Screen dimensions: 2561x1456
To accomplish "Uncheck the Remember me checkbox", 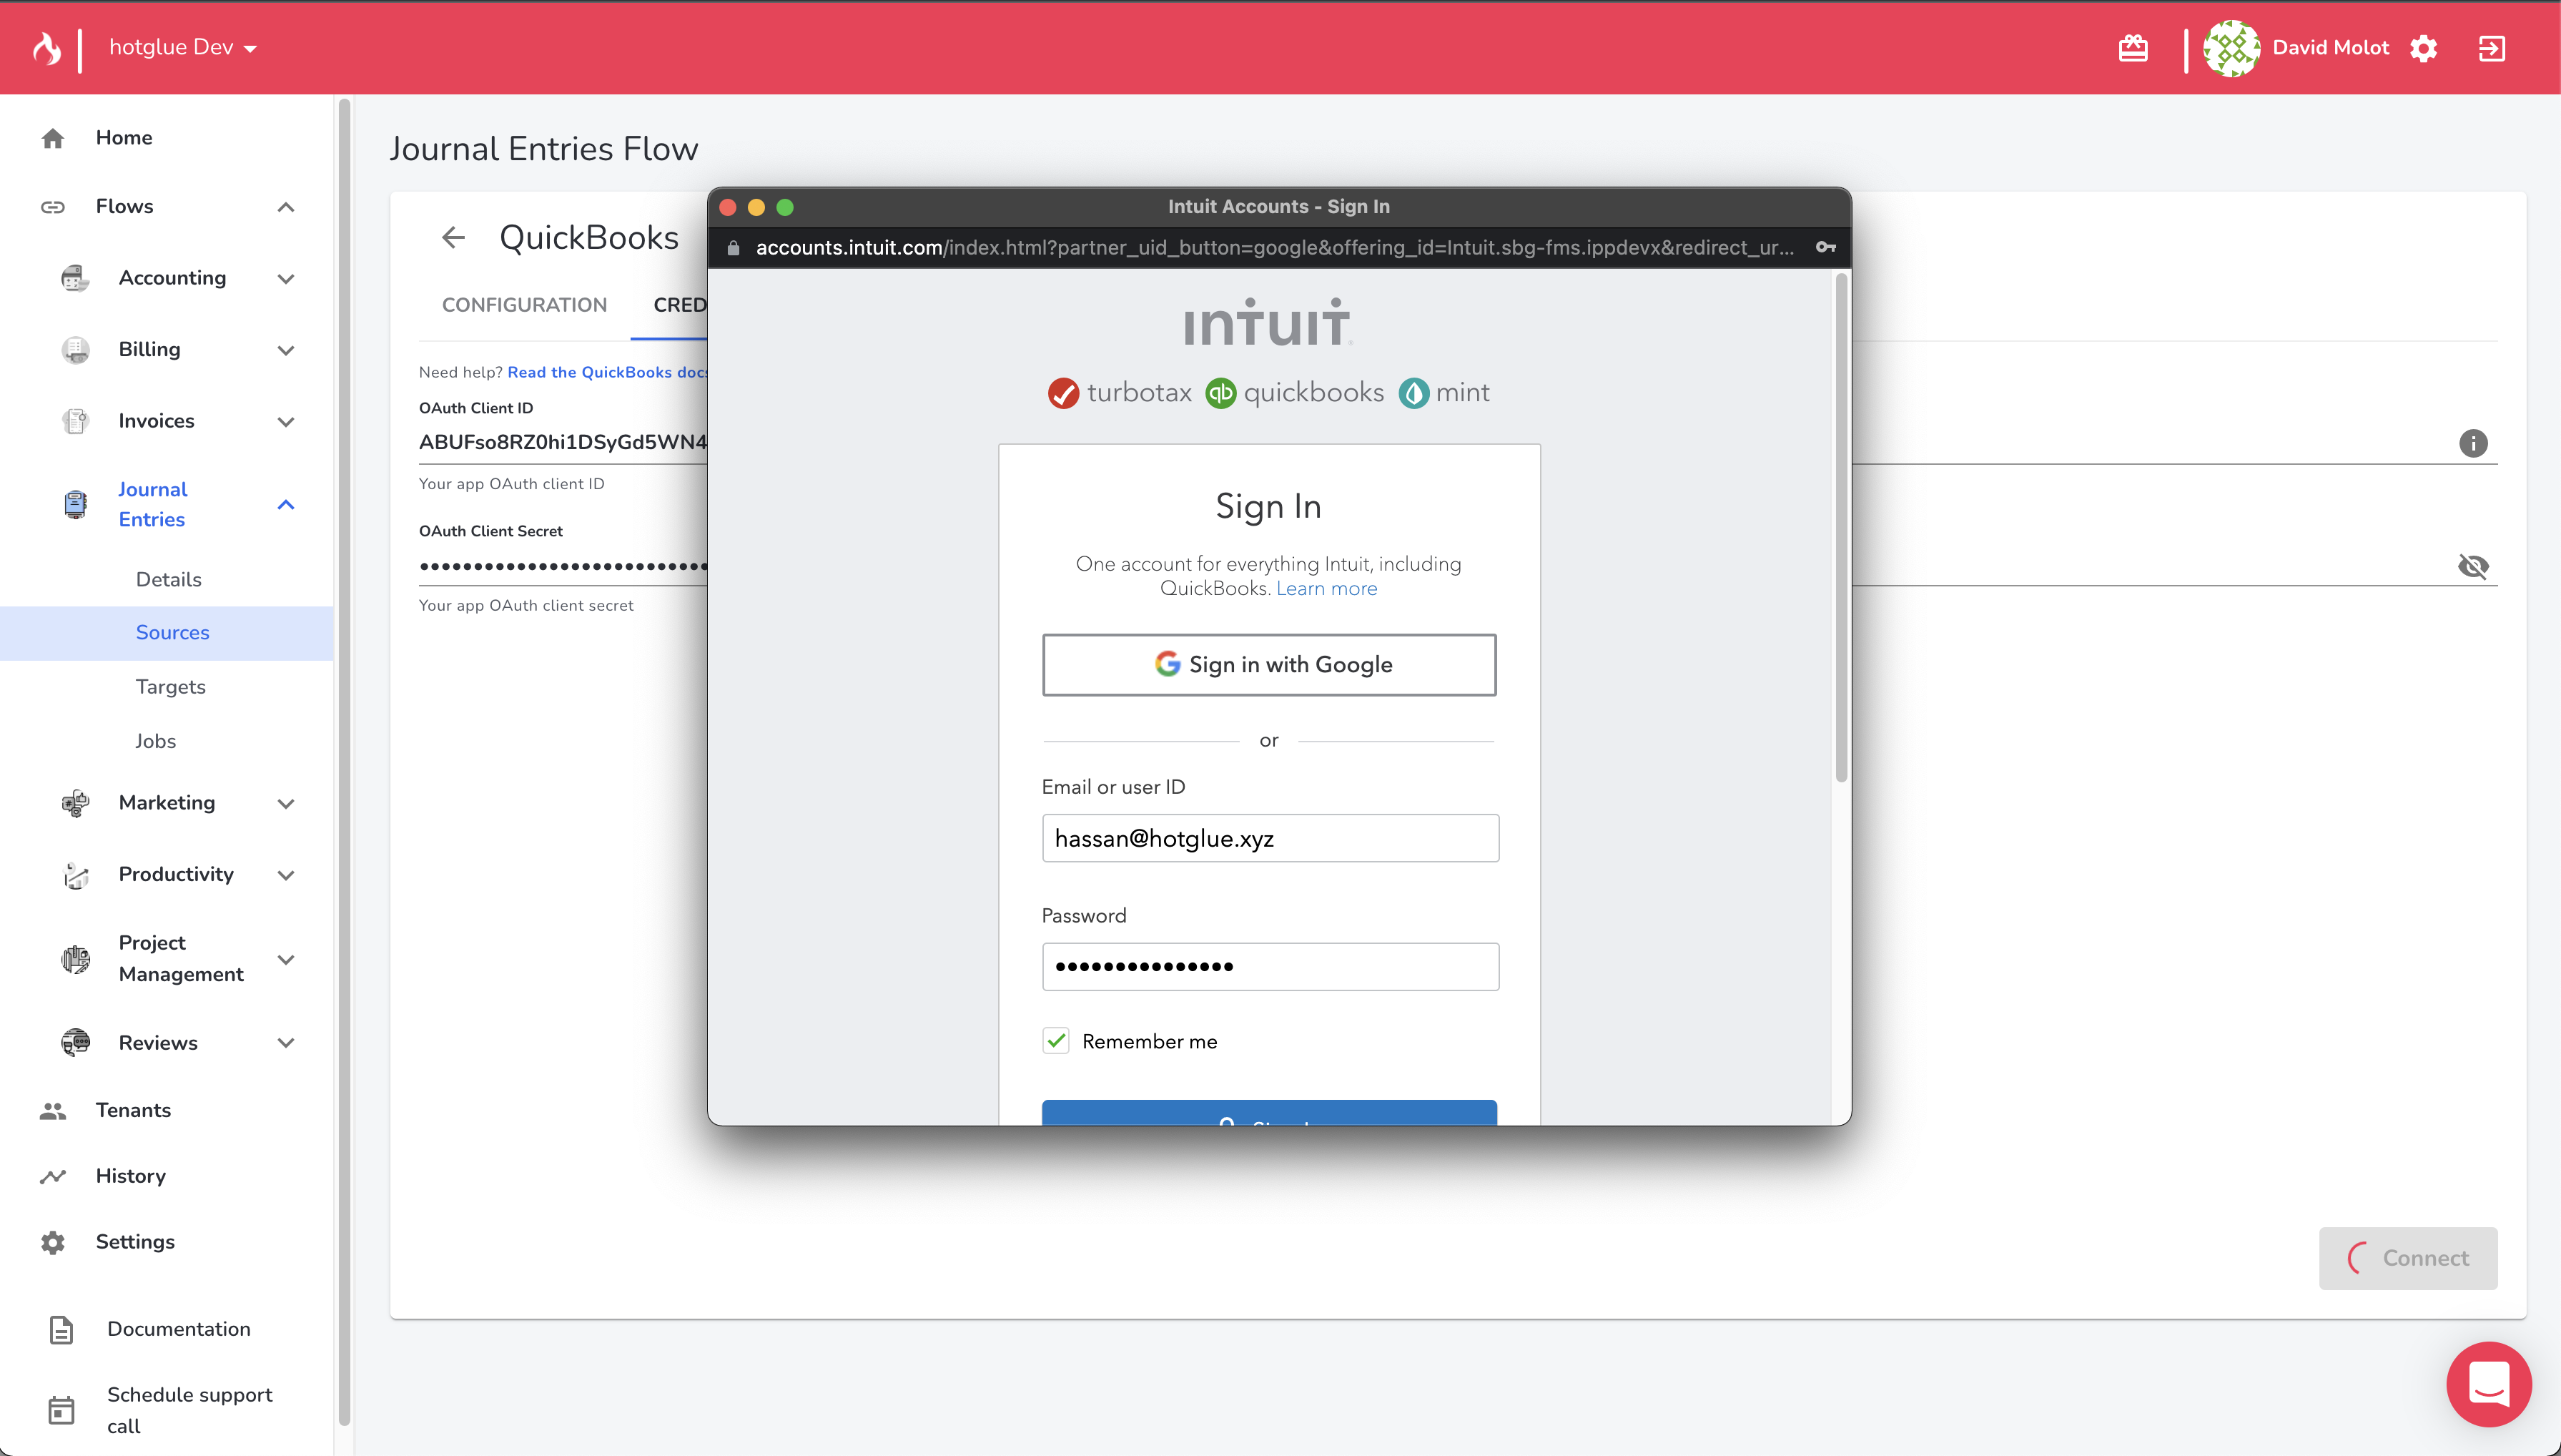I will point(1055,1041).
